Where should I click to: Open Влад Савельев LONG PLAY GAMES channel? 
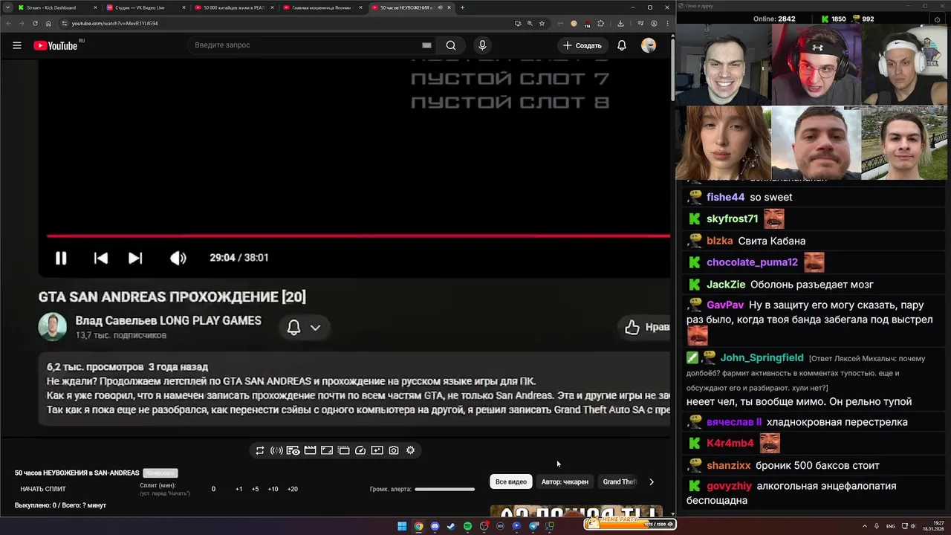pos(168,320)
